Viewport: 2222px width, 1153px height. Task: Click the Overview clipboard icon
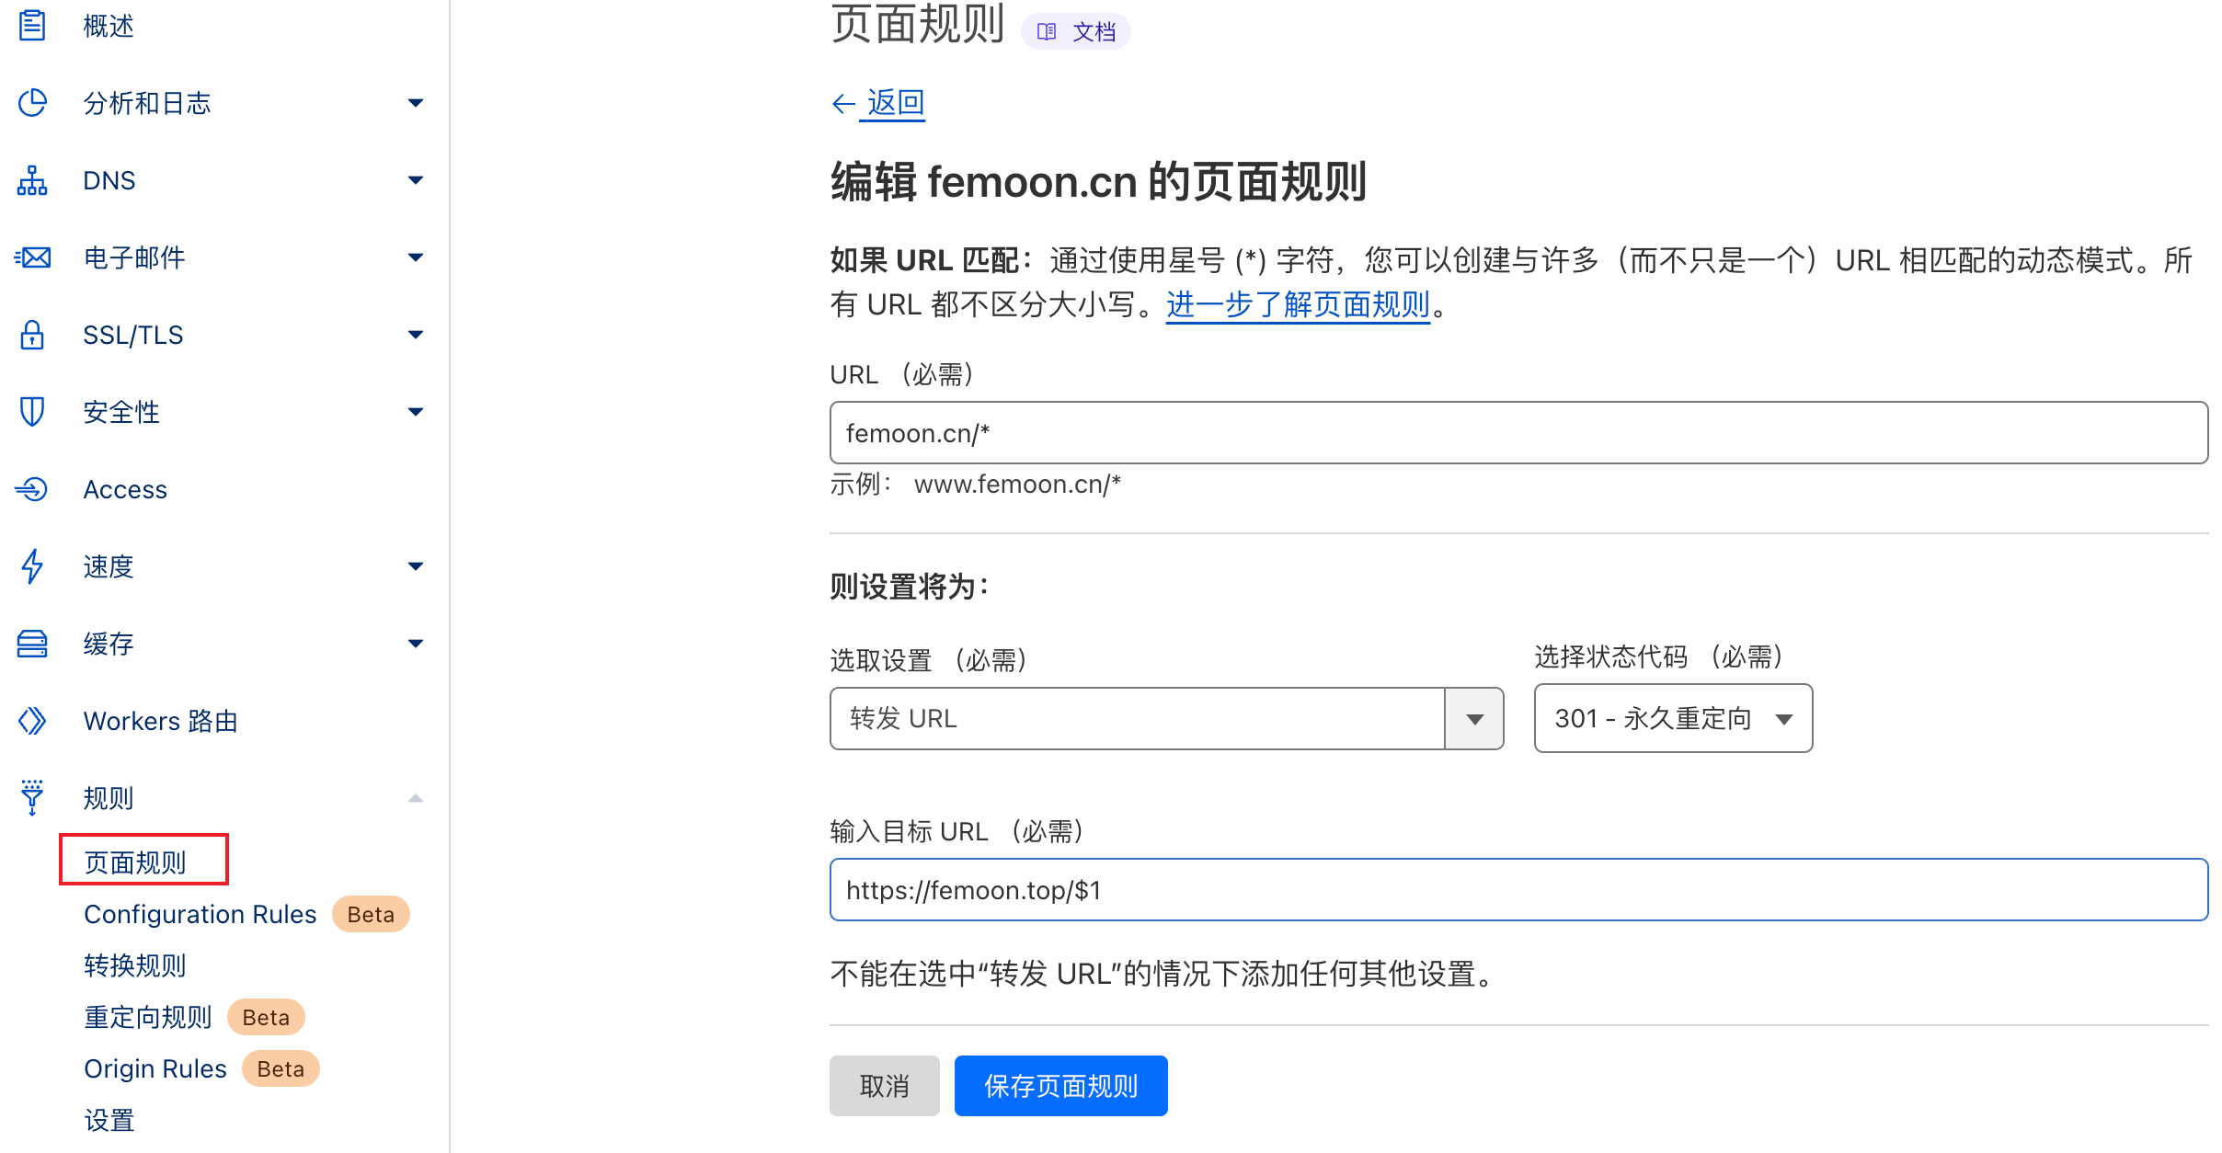[32, 26]
